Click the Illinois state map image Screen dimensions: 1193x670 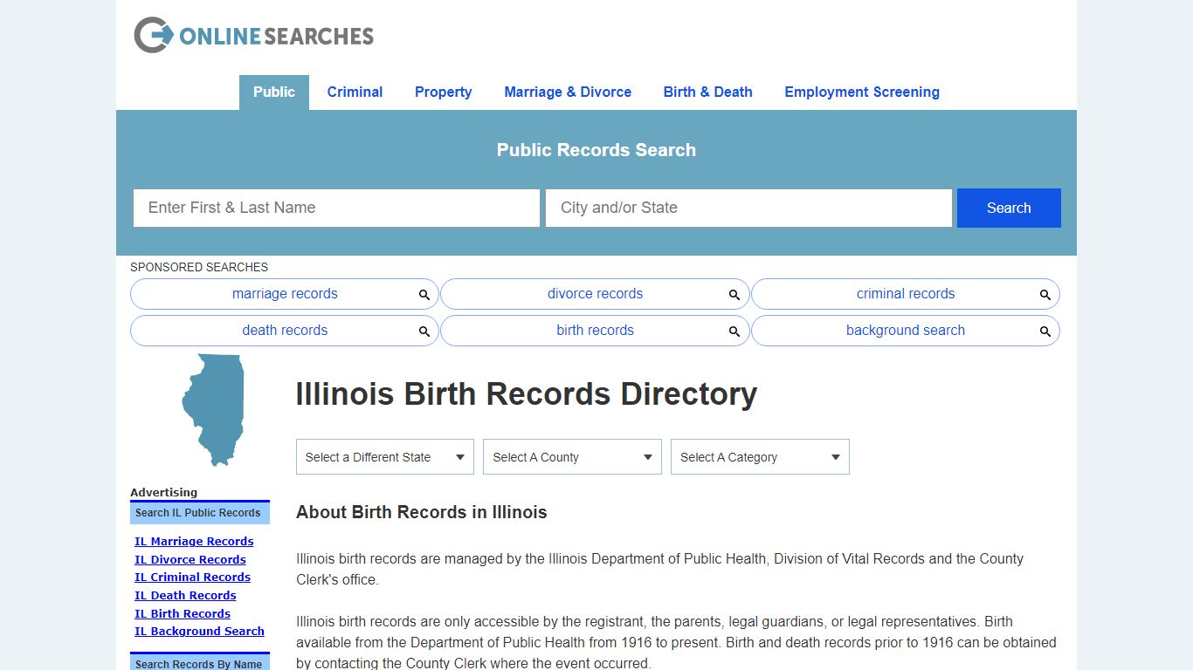(x=212, y=410)
